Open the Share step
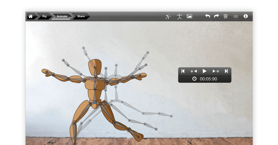The width and height of the screenshot is (278, 145). click(x=81, y=16)
